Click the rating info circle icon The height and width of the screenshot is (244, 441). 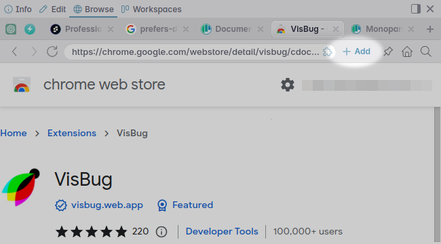click(x=161, y=232)
